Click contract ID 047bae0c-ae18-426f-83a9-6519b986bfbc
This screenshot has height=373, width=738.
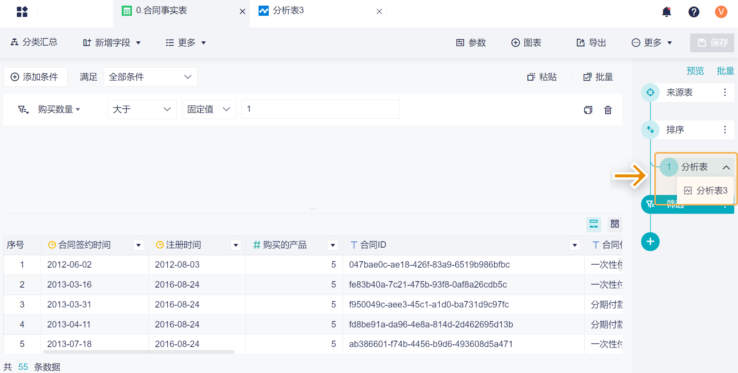[x=429, y=265]
